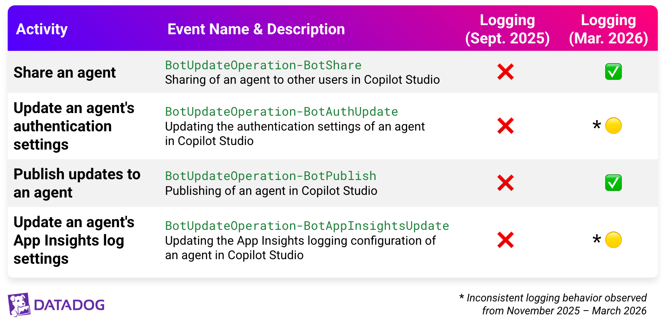Screen dimensions: 669x325
Task: Select the Activity column header
Action: point(42,29)
